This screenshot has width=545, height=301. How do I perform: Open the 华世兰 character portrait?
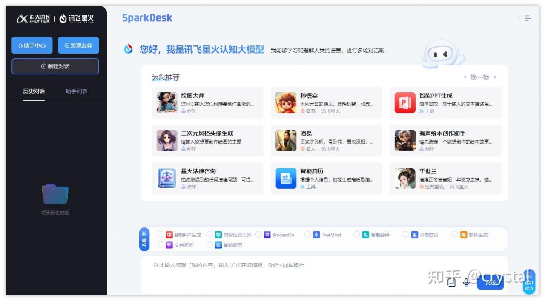click(405, 178)
